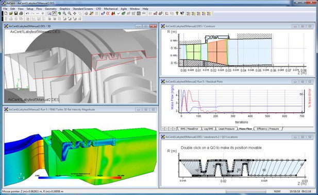
Task: Click the context help arrow-question icon
Action: (x=182, y=13)
